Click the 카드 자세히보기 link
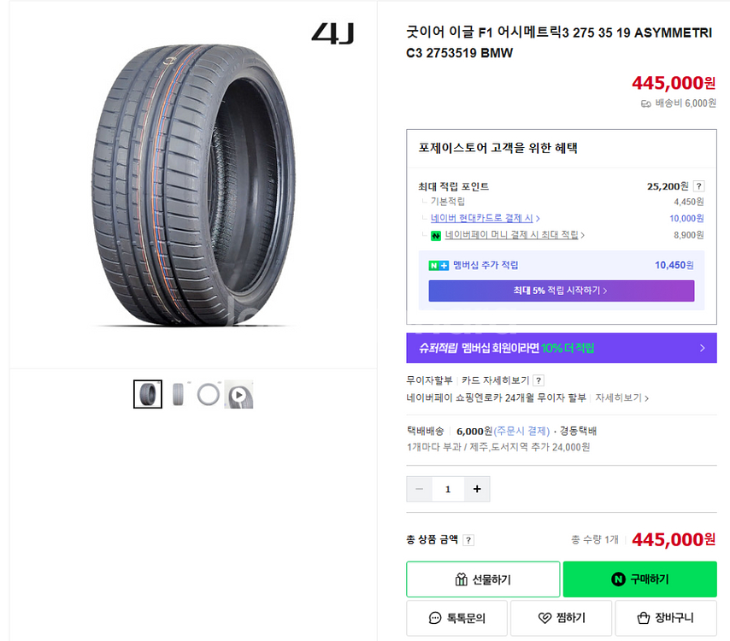This screenshot has width=730, height=641. (495, 380)
